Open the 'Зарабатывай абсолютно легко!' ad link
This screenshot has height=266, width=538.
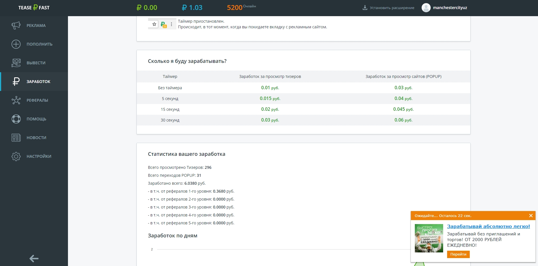(x=488, y=226)
